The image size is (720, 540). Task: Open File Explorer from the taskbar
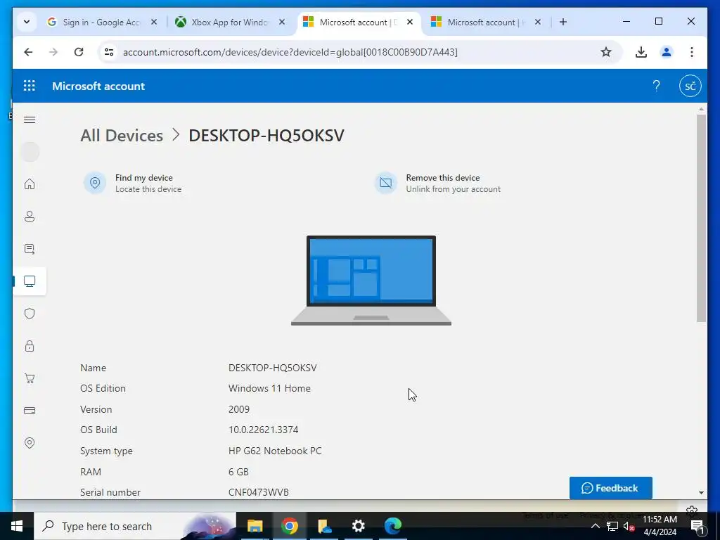pyautogui.click(x=255, y=526)
